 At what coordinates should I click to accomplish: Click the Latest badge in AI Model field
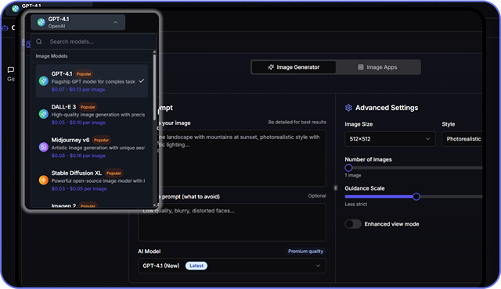tap(196, 266)
